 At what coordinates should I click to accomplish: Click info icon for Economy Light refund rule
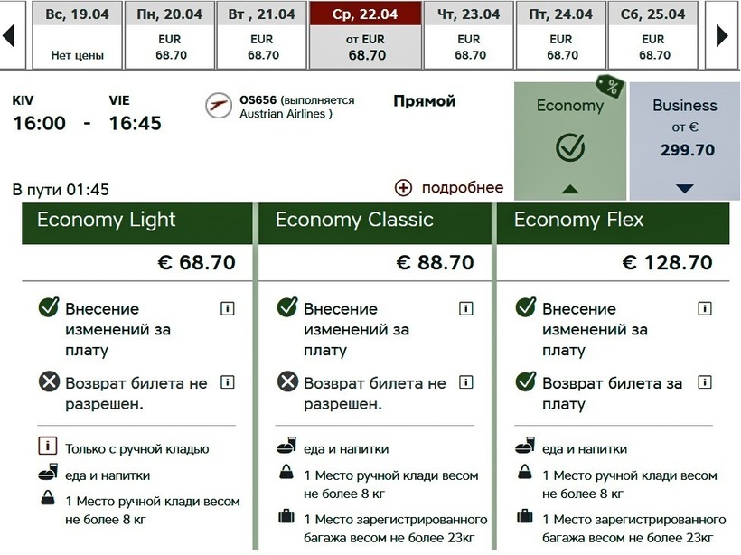click(227, 382)
